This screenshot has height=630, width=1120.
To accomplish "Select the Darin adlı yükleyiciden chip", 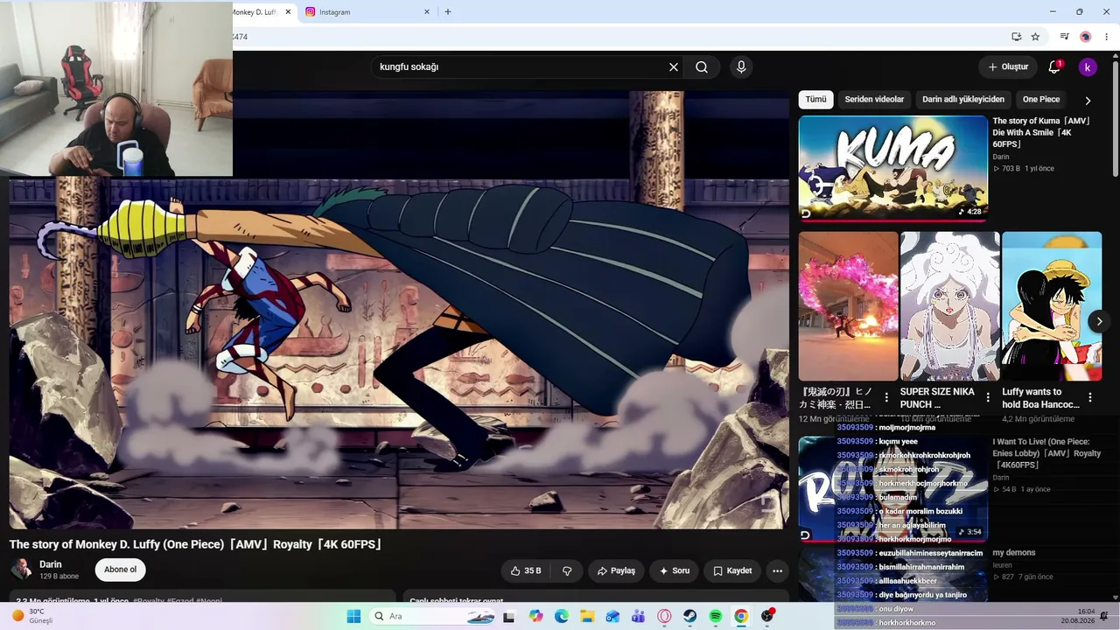I will tap(963, 100).
